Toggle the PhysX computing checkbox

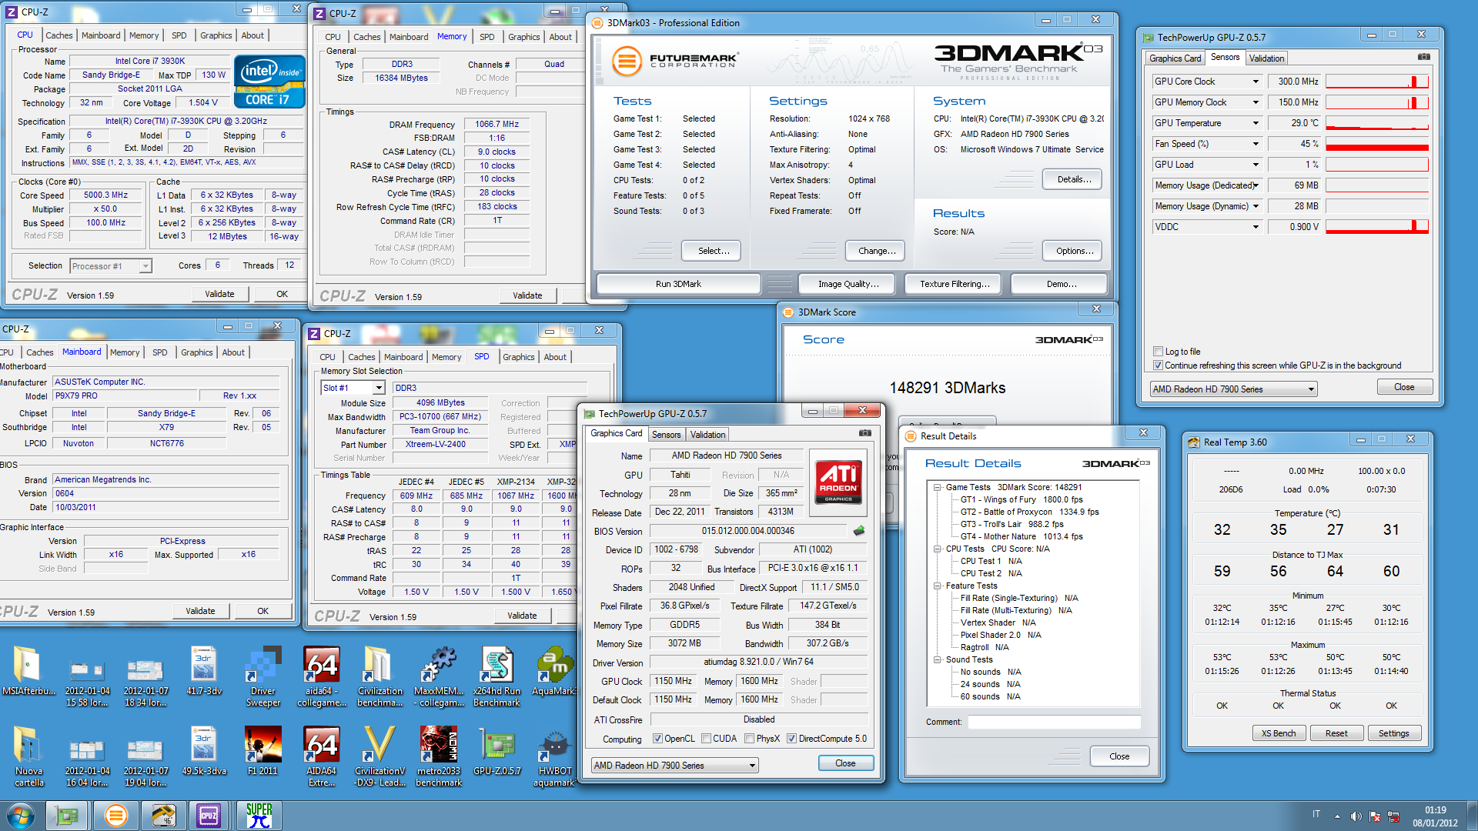click(x=749, y=739)
